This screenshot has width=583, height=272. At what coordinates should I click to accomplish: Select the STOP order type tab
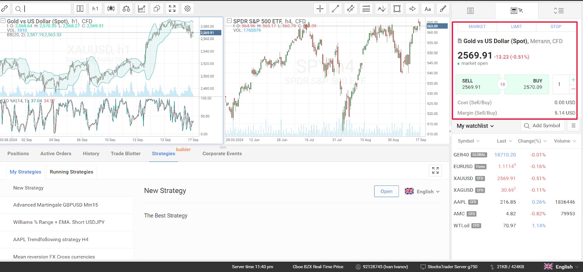click(x=556, y=27)
